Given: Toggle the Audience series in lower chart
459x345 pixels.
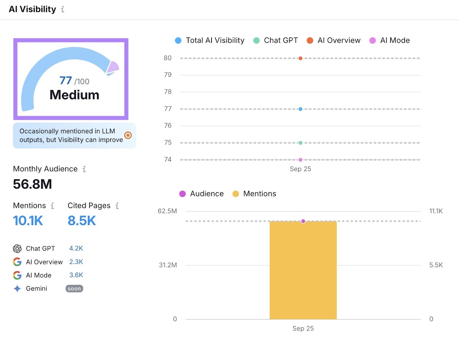Looking at the screenshot, I should 202,194.
